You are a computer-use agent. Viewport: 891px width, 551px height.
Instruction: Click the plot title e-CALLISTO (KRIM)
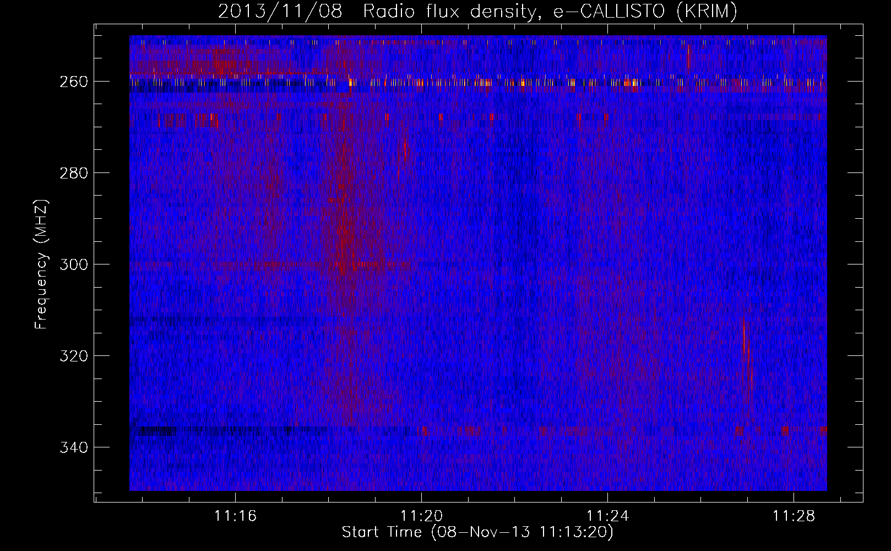(645, 11)
